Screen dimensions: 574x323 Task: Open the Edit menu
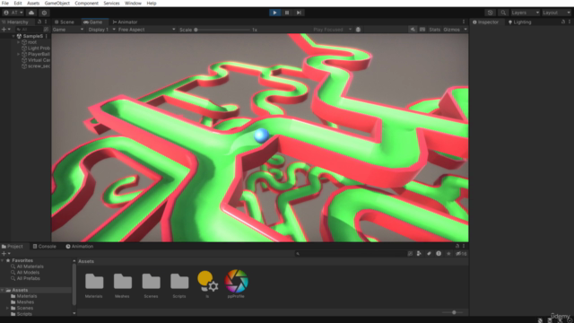[18, 3]
